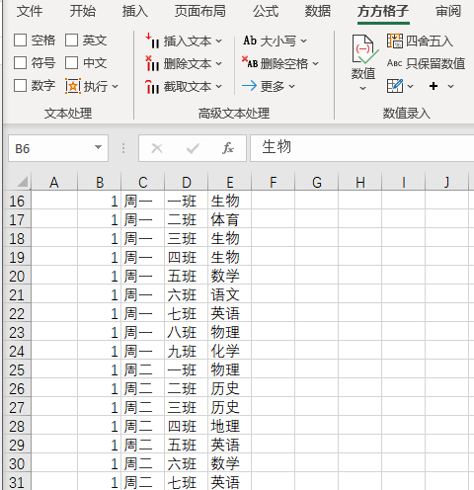This screenshot has height=490, width=474.
Task: Expand the 执行 dropdown arrow
Action: click(115, 86)
